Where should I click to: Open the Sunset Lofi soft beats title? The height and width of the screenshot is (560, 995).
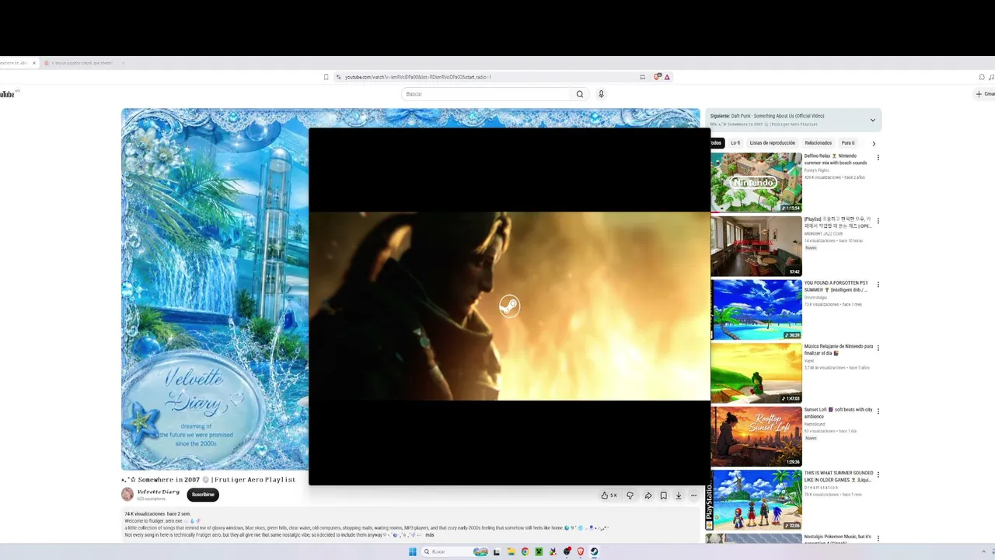(839, 413)
